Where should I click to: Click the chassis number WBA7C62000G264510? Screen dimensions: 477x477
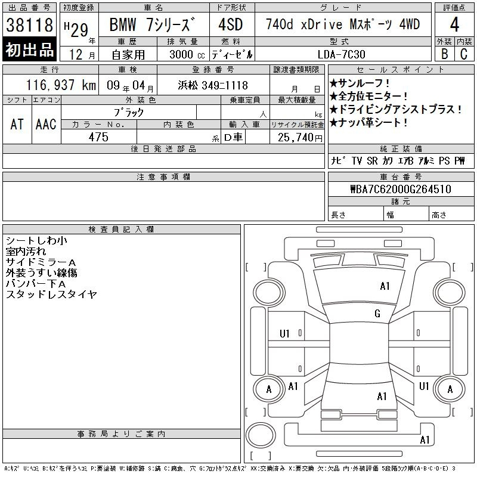point(400,189)
